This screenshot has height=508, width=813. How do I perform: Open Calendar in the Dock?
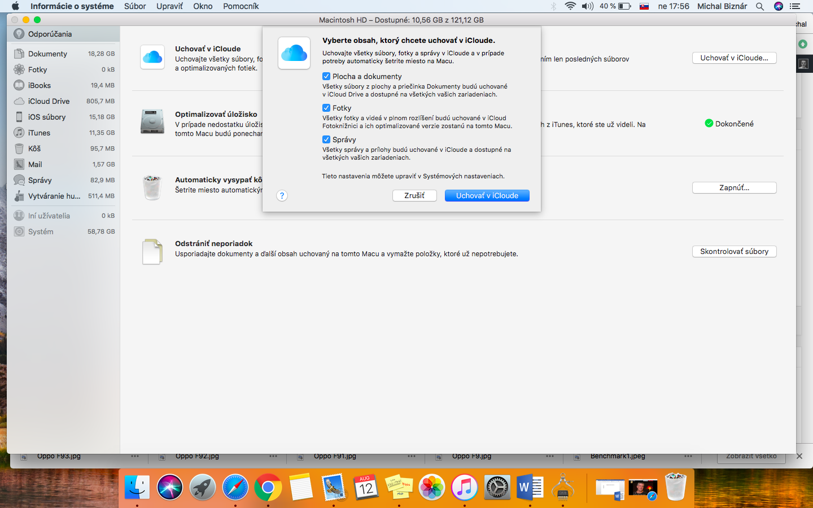click(x=366, y=487)
